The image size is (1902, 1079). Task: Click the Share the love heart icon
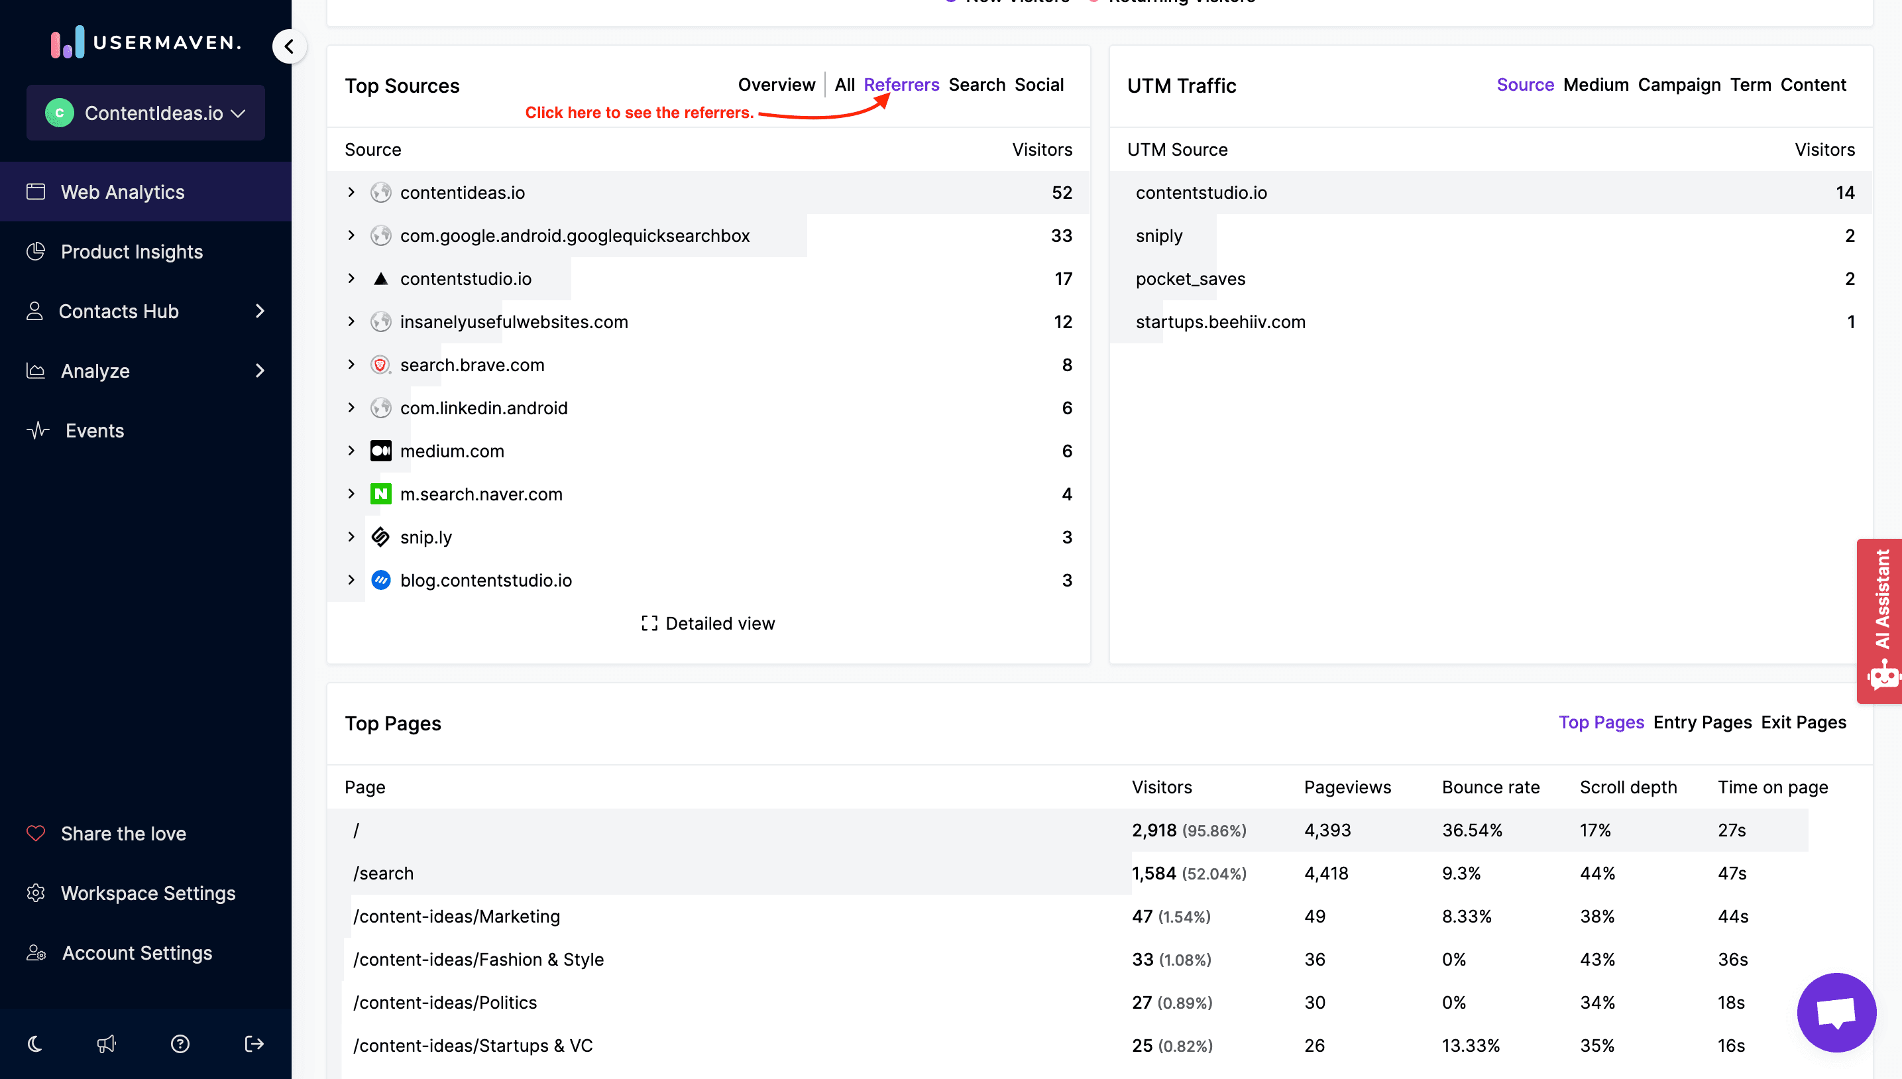click(x=36, y=833)
